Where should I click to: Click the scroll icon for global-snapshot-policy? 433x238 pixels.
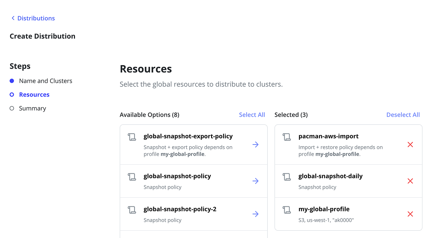(132, 177)
